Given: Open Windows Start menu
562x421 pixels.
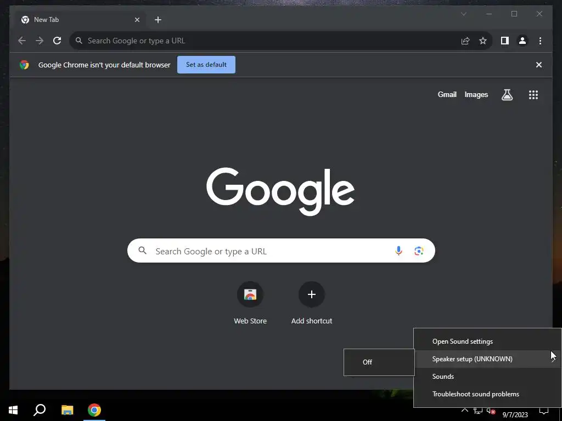Looking at the screenshot, I should coord(13,410).
